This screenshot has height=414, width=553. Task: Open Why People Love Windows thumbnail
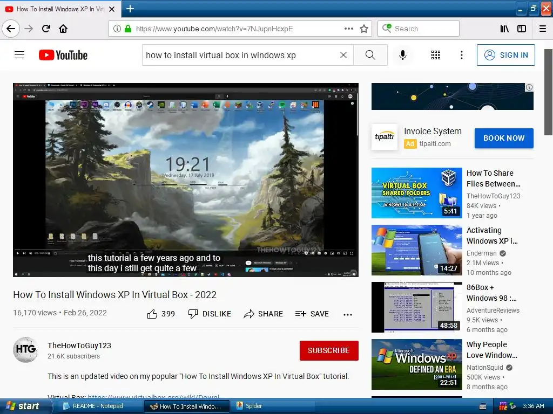[x=416, y=364]
